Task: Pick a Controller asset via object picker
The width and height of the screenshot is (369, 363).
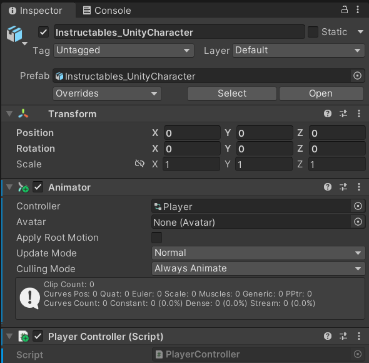Action: coord(358,206)
